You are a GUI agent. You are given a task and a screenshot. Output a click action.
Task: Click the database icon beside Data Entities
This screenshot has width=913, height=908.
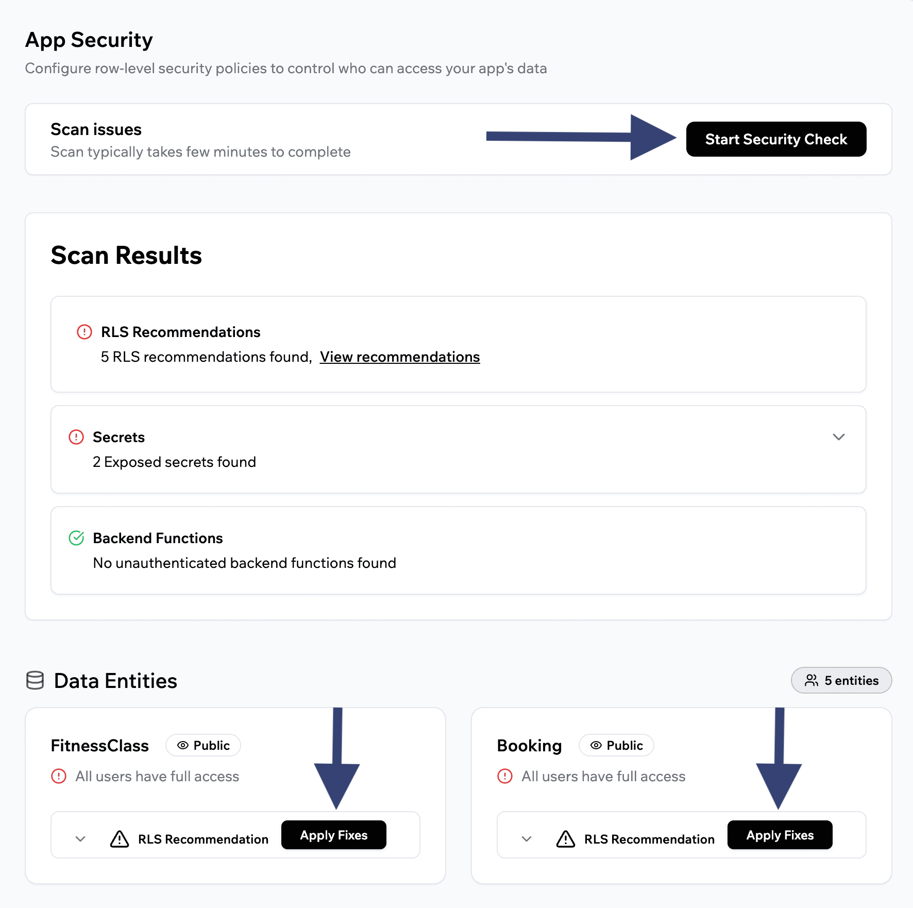click(36, 680)
